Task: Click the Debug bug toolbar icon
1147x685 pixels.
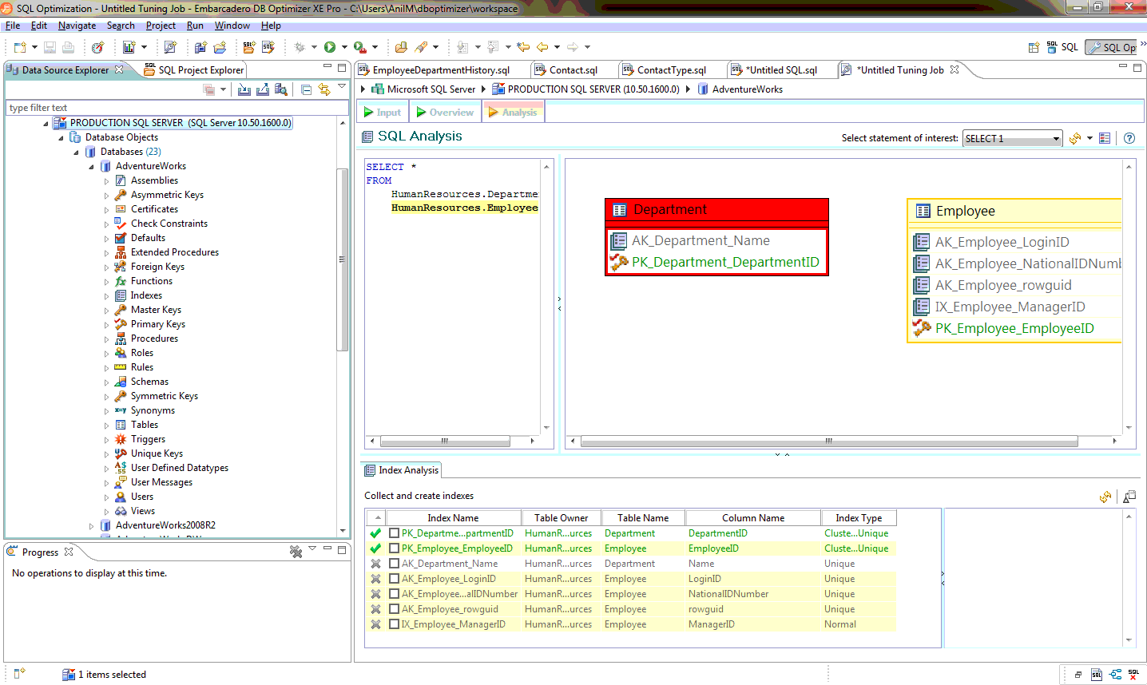Action: click(x=300, y=48)
